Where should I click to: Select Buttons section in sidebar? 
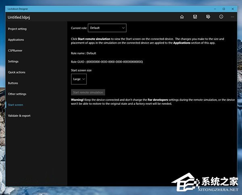click(x=13, y=83)
